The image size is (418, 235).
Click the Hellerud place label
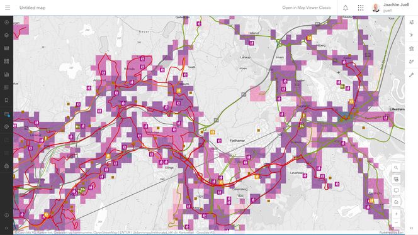point(254,33)
